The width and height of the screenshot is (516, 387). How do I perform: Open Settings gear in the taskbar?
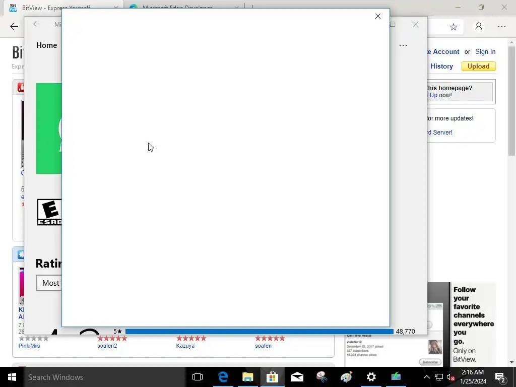pyautogui.click(x=371, y=377)
